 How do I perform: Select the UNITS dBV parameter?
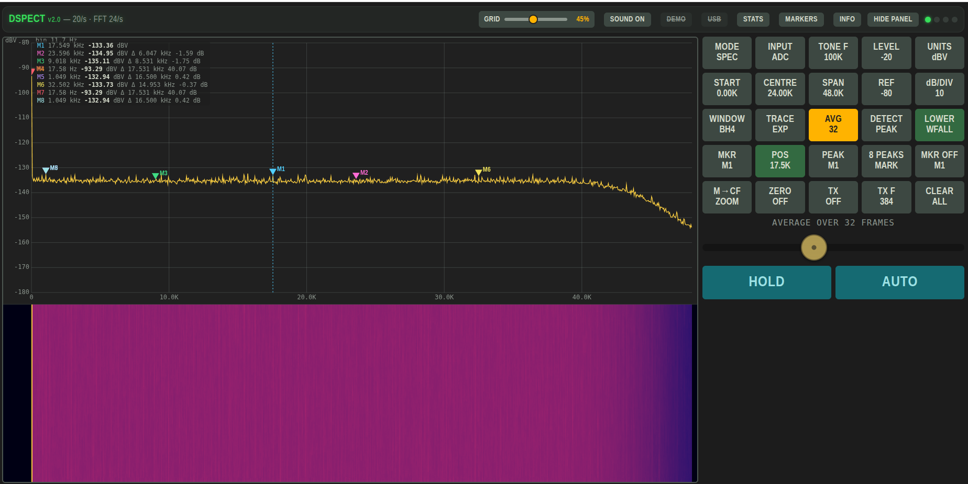[939, 52]
